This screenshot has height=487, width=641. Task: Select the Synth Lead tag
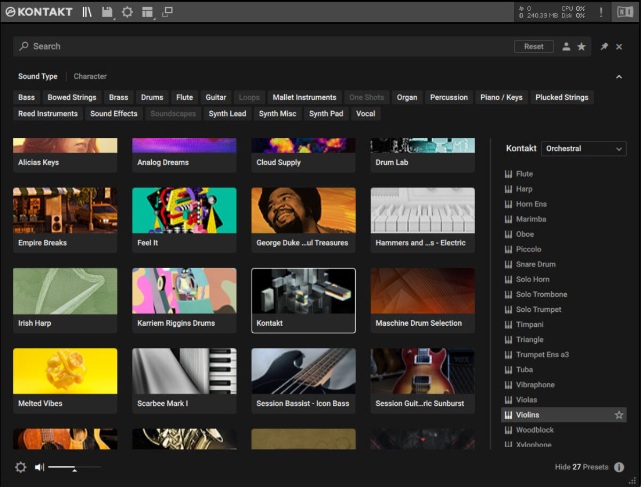228,113
